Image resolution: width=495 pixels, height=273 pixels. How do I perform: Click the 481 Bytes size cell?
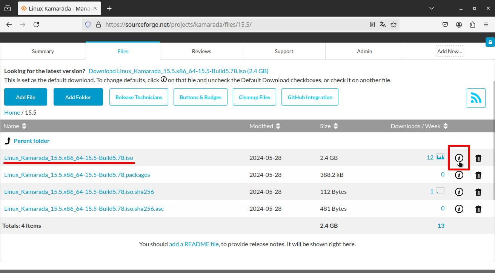coord(333,209)
